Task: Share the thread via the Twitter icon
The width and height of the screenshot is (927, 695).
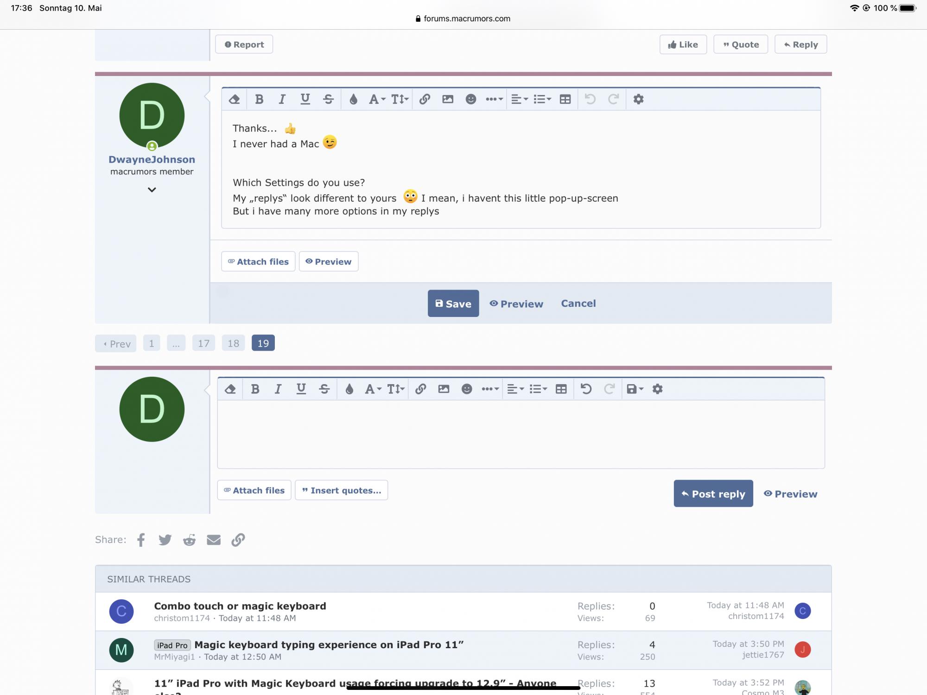Action: (165, 540)
